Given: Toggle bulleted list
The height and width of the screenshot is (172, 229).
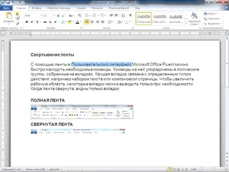Looking at the screenshot, I should [87, 15].
